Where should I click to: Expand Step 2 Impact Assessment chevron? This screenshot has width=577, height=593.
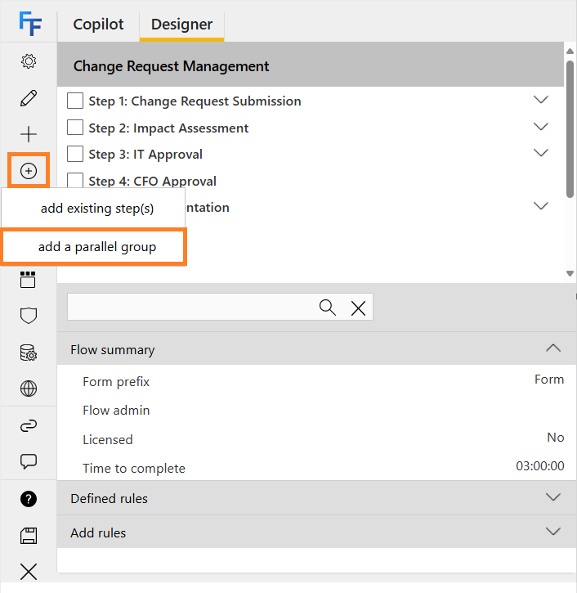(541, 126)
